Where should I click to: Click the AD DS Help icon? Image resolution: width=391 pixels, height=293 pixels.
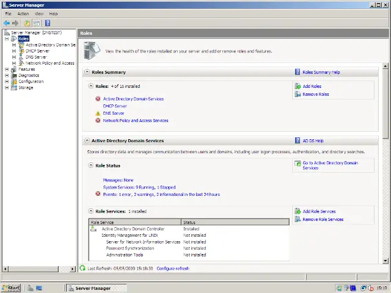coord(298,140)
